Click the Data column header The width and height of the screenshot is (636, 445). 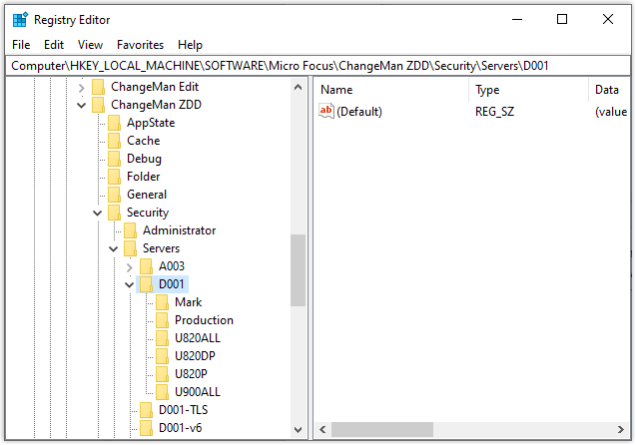pos(610,90)
